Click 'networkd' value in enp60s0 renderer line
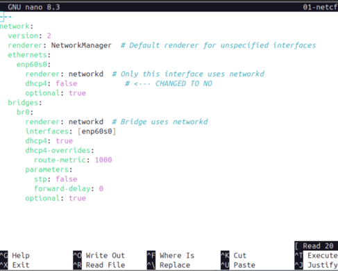338x271 pixels. click(86, 74)
